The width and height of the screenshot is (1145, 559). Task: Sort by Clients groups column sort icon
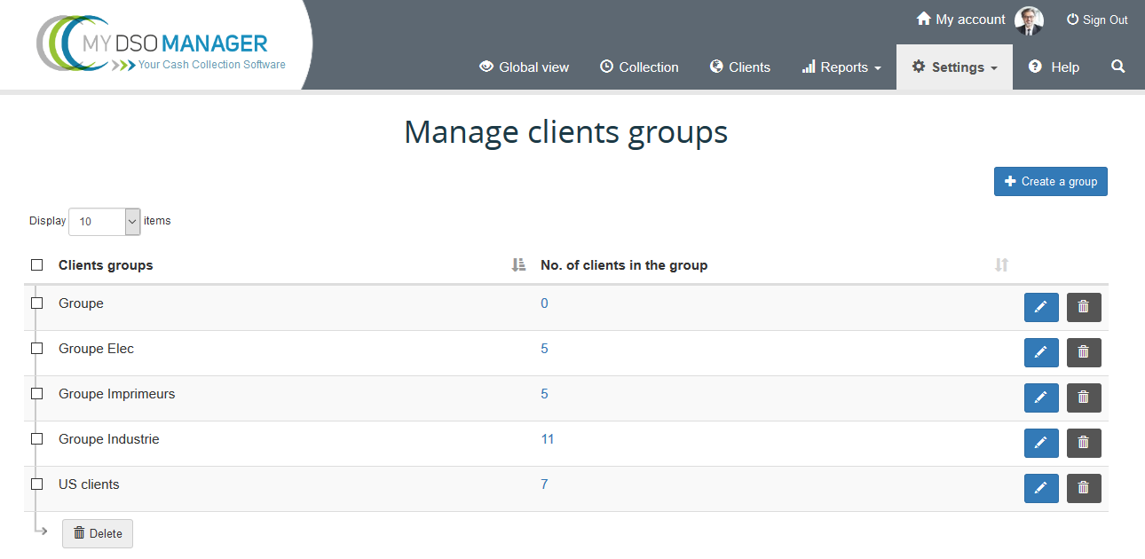[519, 265]
